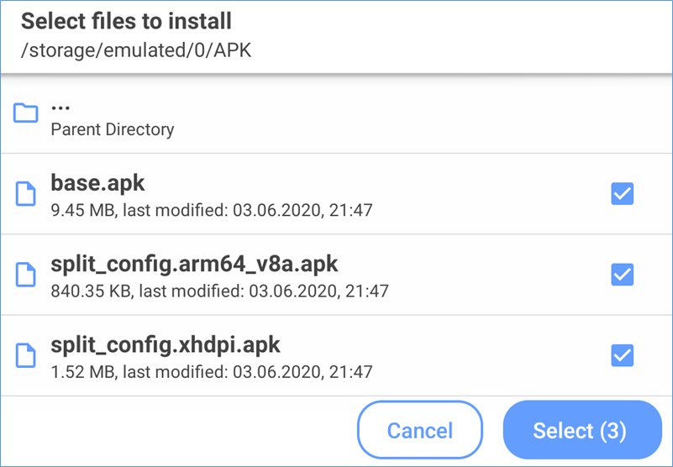This screenshot has width=673, height=467.
Task: Click the Select files to install title
Action: (x=126, y=20)
